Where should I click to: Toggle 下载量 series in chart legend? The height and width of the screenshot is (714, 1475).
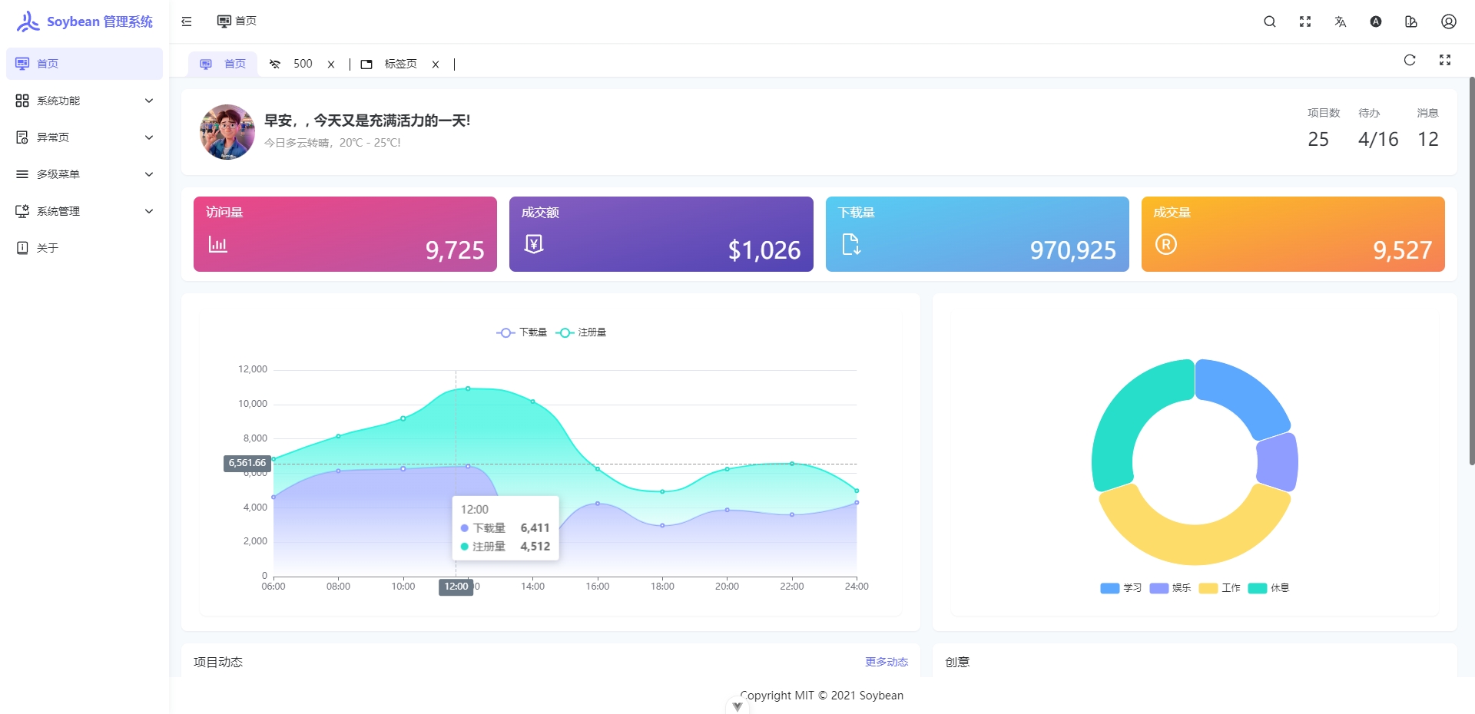click(x=522, y=332)
